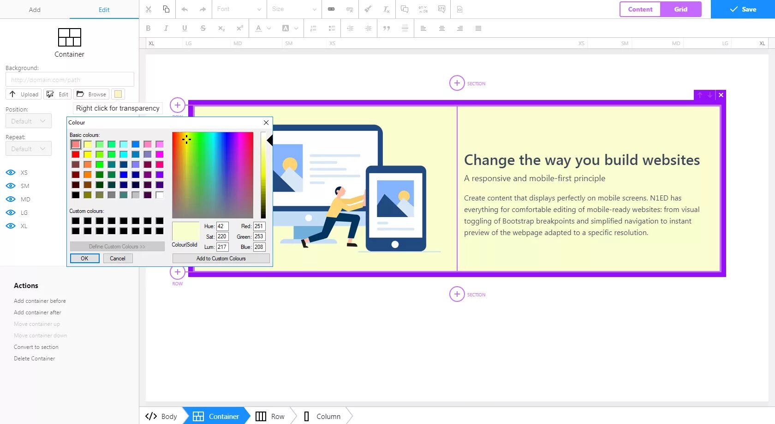Toggle LG breakpoint visibility eye

[11, 212]
